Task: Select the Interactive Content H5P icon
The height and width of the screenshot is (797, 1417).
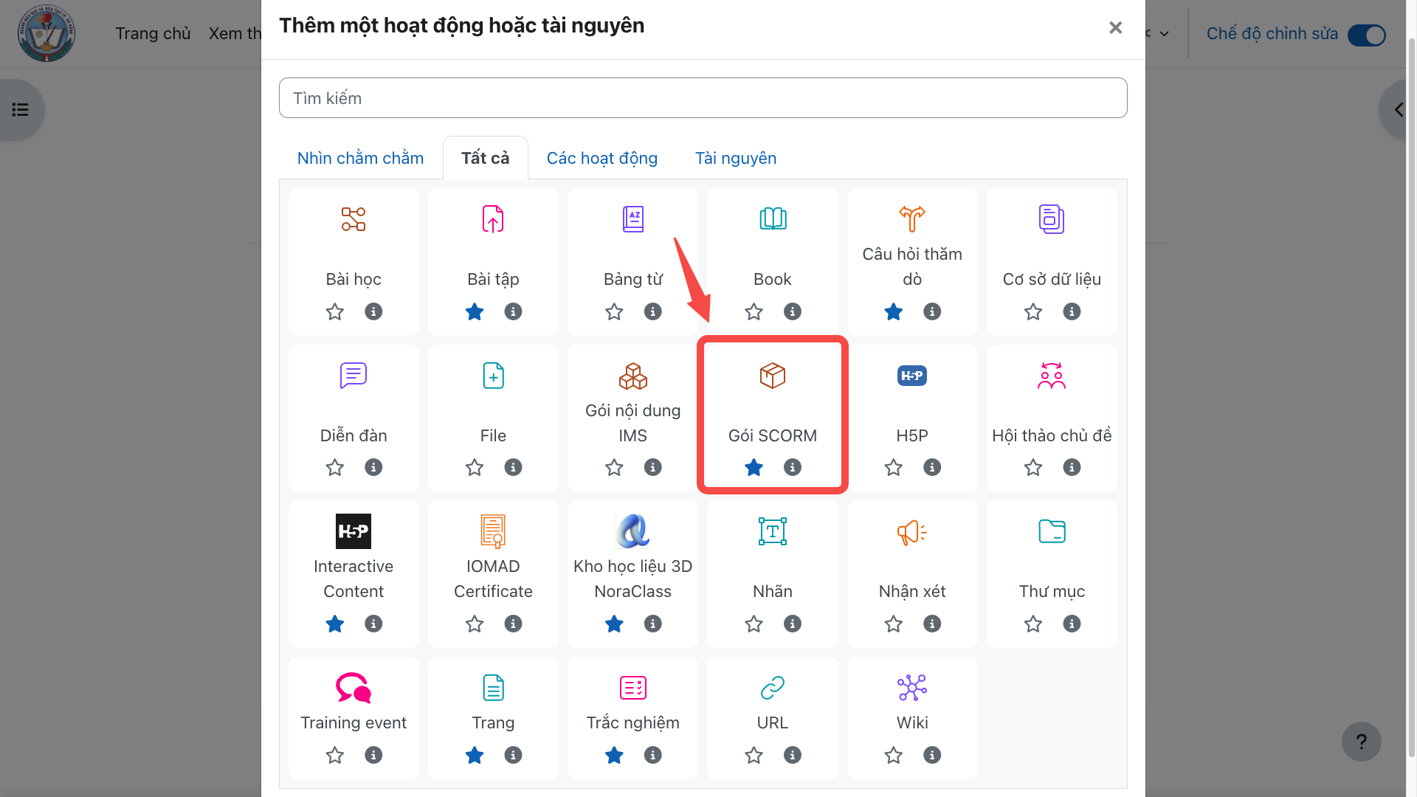Action: point(354,531)
